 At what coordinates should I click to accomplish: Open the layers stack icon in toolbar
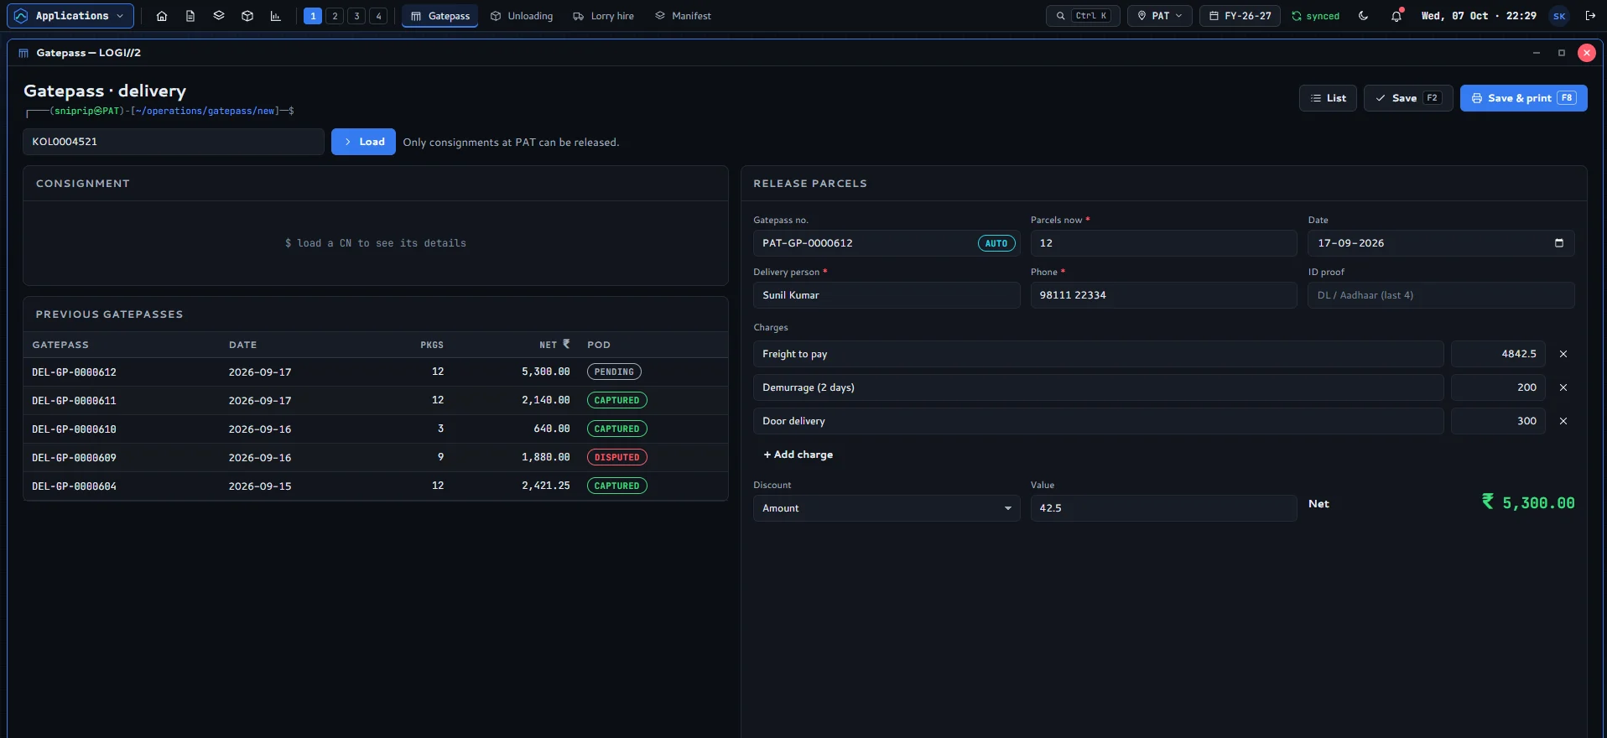tap(219, 16)
